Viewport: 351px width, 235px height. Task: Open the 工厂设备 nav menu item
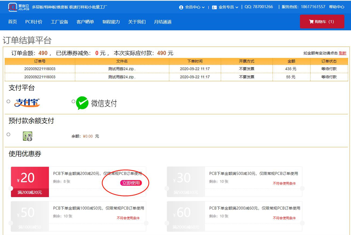(x=59, y=22)
